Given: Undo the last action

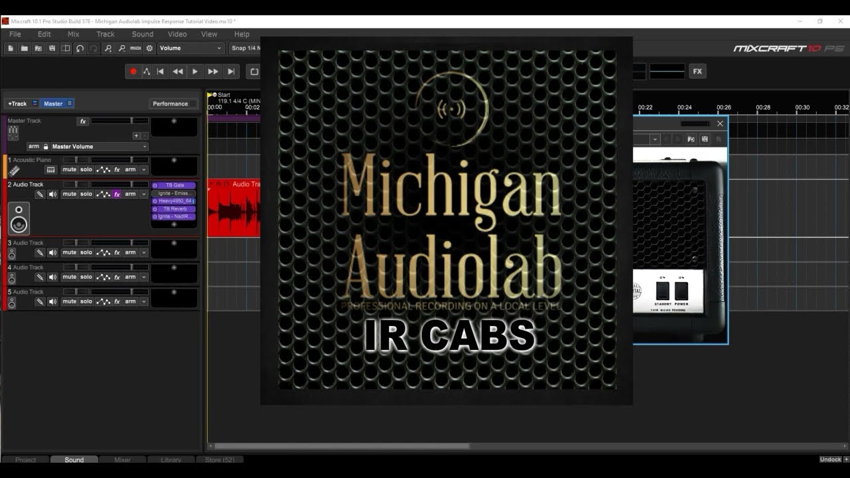Looking at the screenshot, I should click(80, 48).
